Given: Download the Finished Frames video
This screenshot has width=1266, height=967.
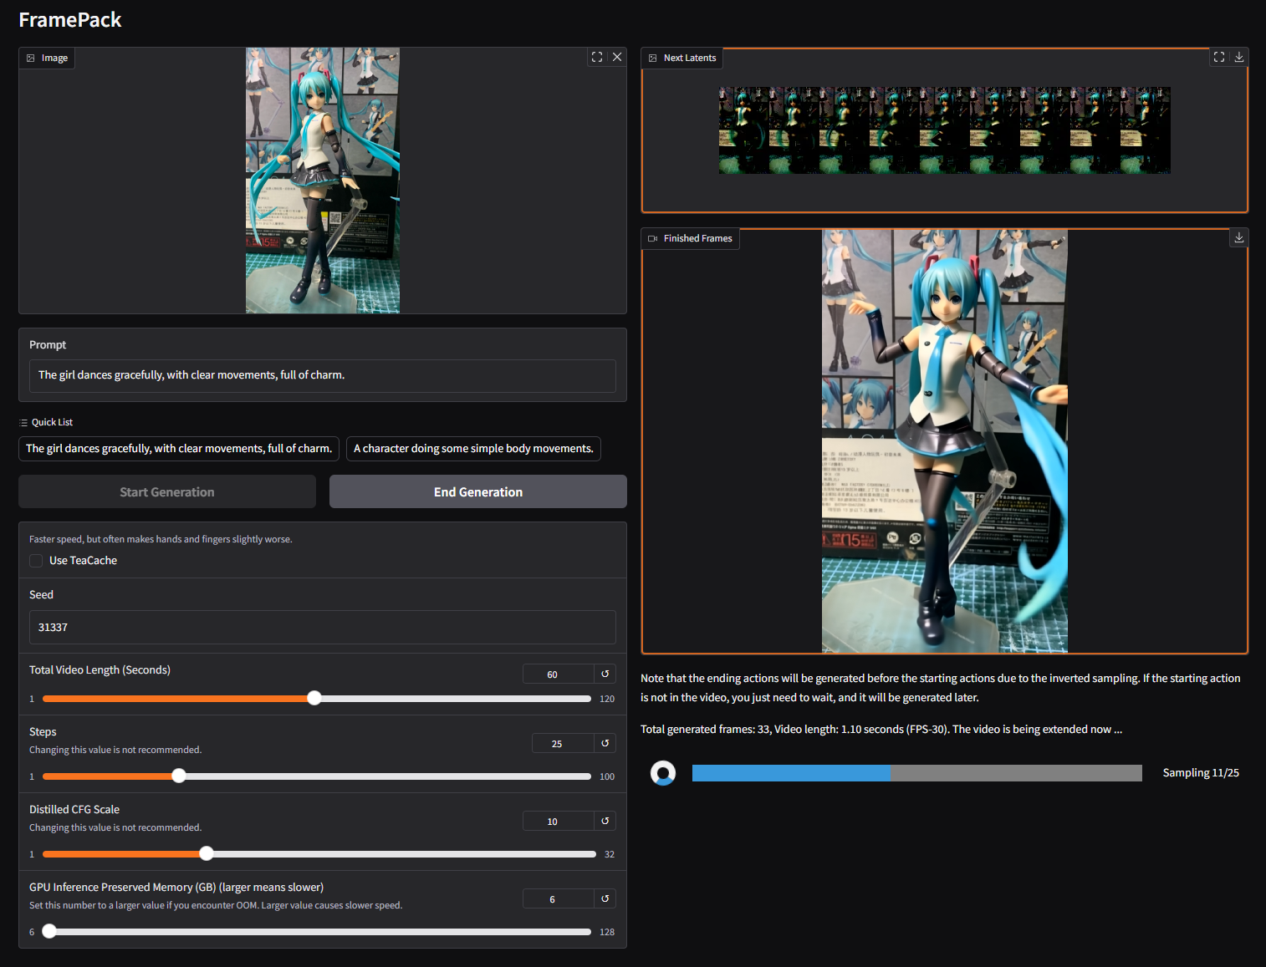Looking at the screenshot, I should point(1239,237).
